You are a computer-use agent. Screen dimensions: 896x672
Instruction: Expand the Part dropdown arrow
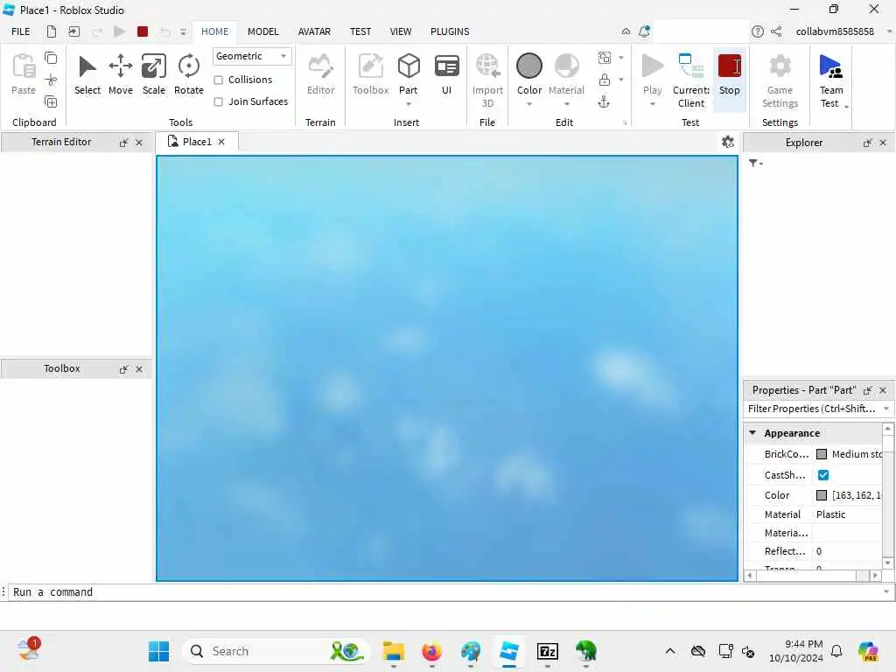pos(409,104)
